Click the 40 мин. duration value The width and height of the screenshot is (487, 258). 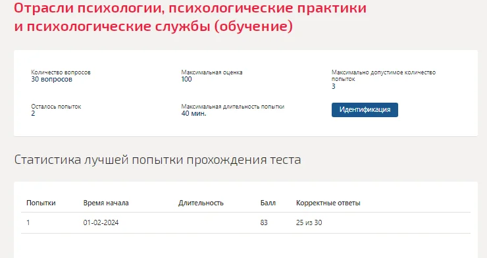[193, 113]
